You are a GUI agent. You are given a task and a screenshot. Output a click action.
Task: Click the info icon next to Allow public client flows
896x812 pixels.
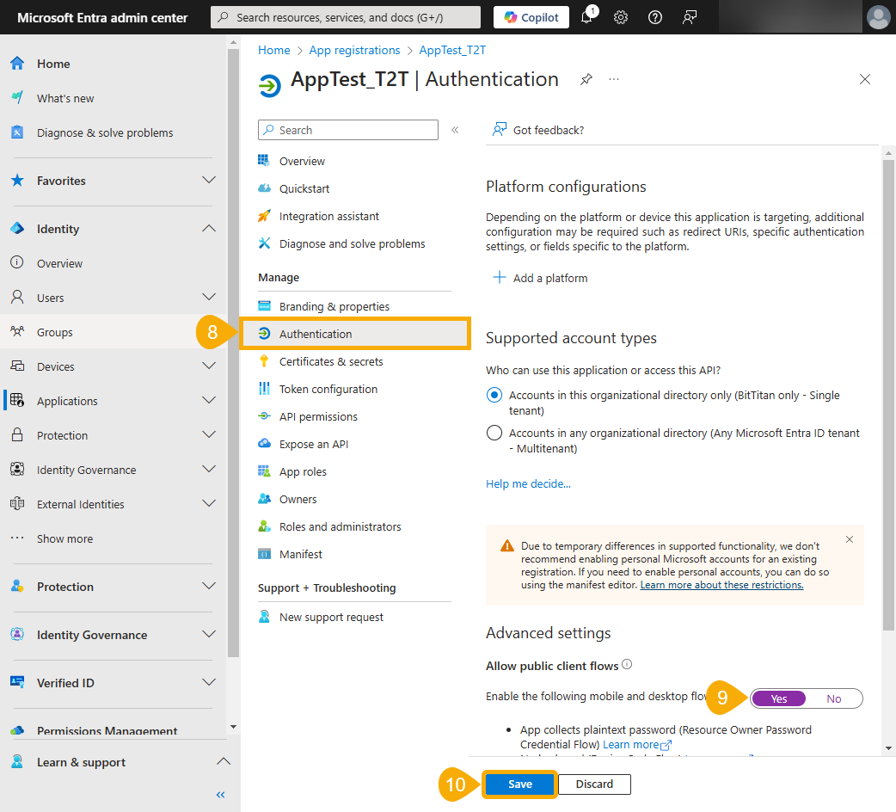(x=627, y=664)
